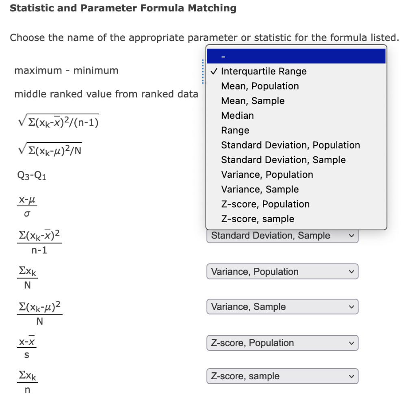
Task: Click the chevron on the "Z-score, Population" dropdown
Action: tap(351, 343)
